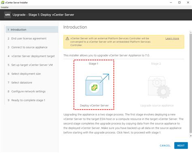Close the vCenter Server Installer window

188,2
